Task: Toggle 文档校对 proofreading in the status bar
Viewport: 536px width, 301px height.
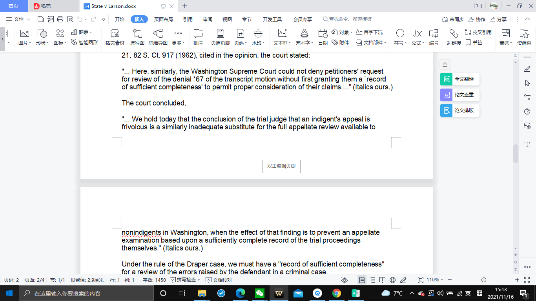Action: tap(219, 280)
